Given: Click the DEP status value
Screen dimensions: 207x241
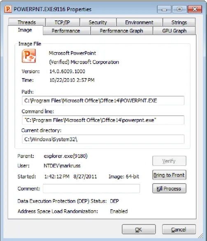Looking at the screenshot, I should [x=114, y=201].
